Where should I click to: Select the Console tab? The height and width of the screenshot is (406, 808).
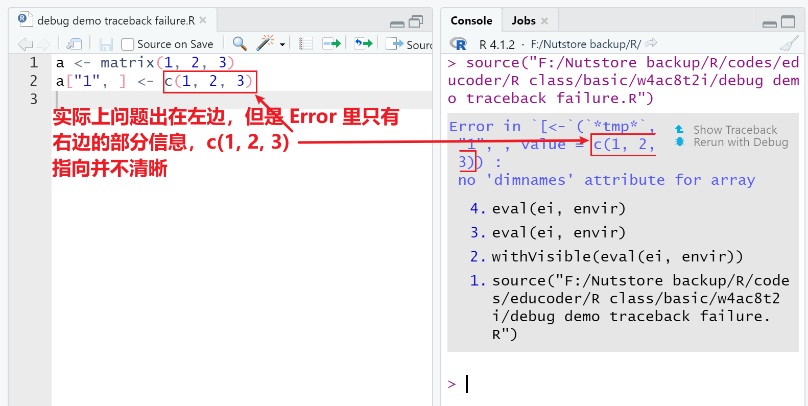point(471,21)
